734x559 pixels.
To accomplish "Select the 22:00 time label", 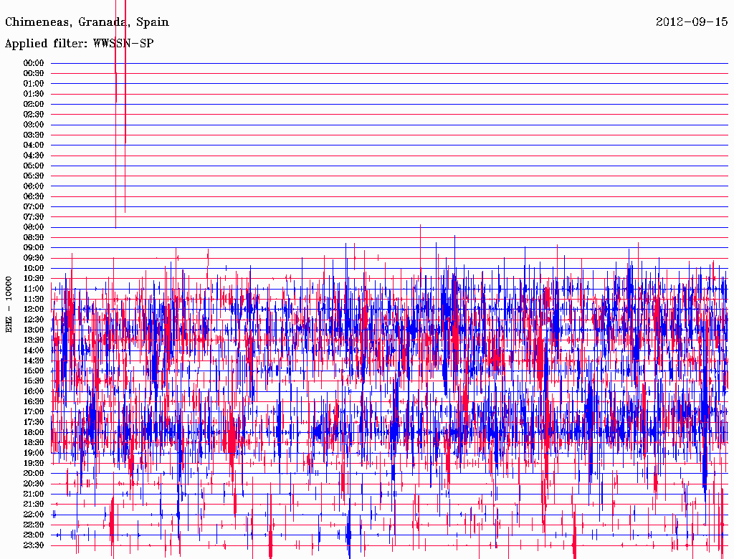I will pyautogui.click(x=34, y=514).
